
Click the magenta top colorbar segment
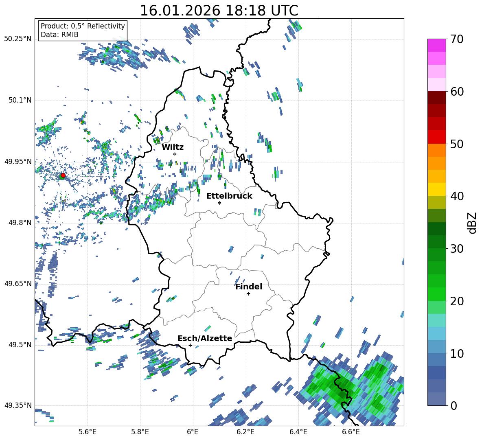coord(436,45)
